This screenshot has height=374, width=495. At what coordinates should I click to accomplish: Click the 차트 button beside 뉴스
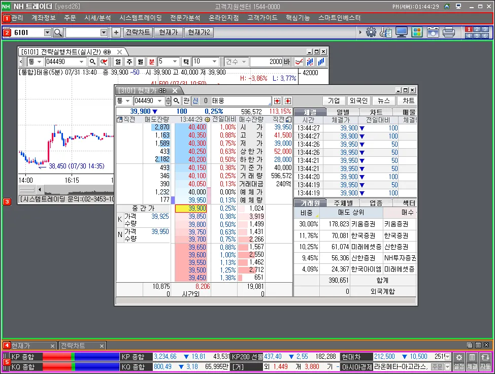pos(408,100)
